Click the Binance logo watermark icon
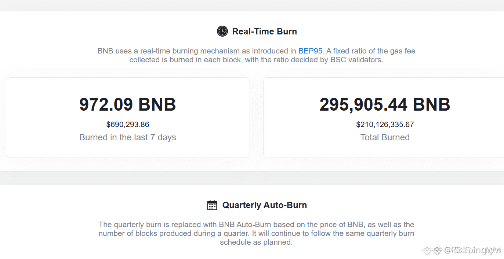Screen dimensions: 504x259 tap(431, 250)
